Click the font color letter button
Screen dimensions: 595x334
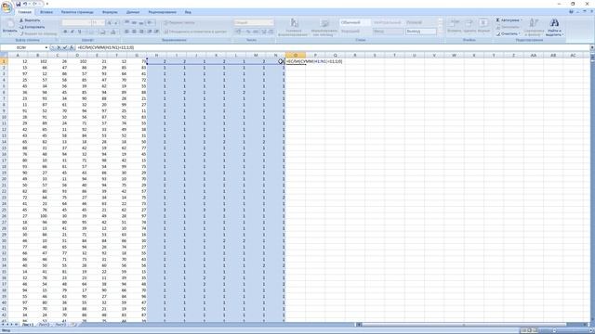point(113,32)
